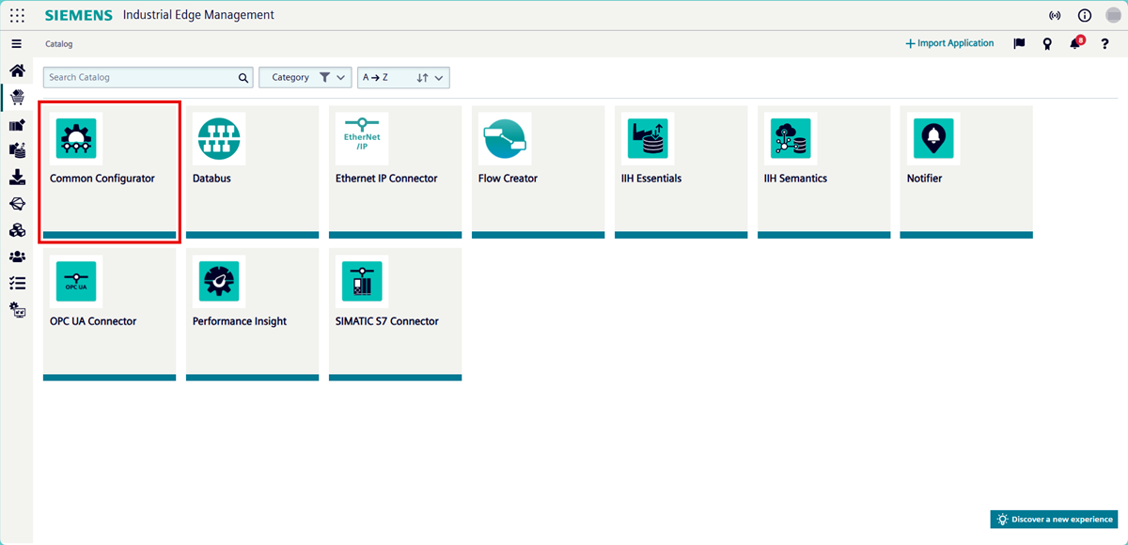Click Import Application link

949,44
